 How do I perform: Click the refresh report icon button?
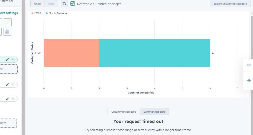click(x=64, y=4)
